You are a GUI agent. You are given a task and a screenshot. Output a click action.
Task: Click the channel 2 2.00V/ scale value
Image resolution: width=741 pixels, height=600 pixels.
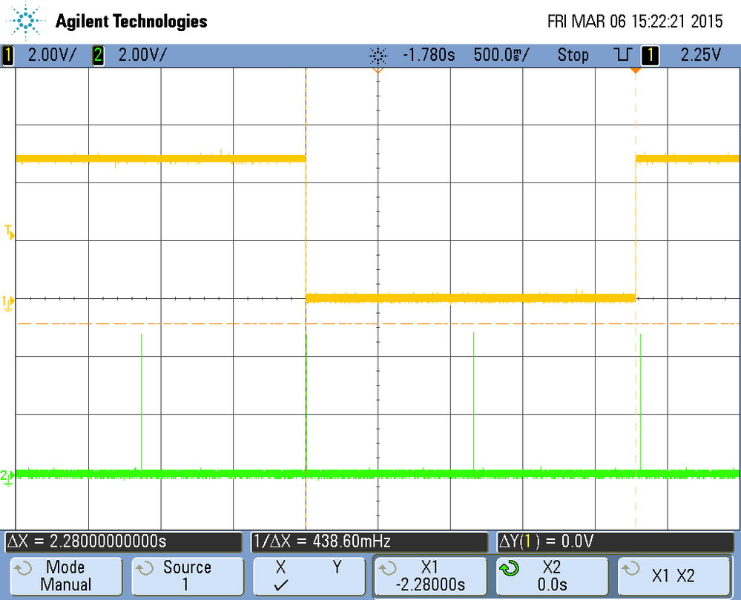(142, 56)
